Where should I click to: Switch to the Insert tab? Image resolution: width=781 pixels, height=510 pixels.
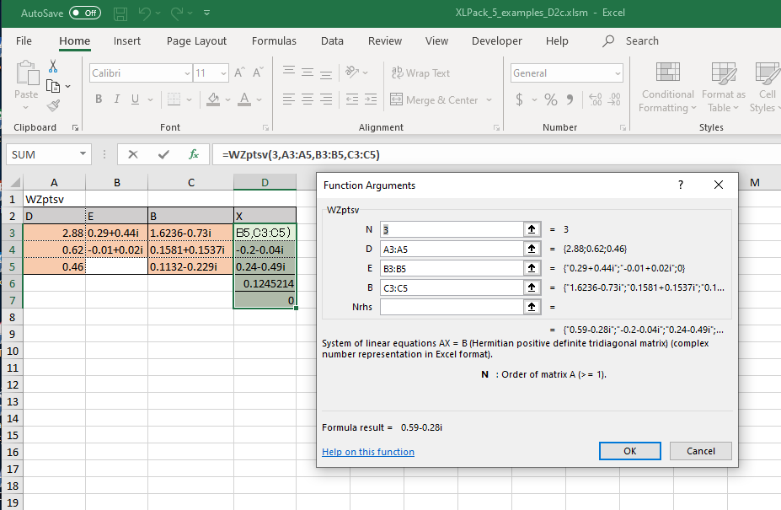127,40
